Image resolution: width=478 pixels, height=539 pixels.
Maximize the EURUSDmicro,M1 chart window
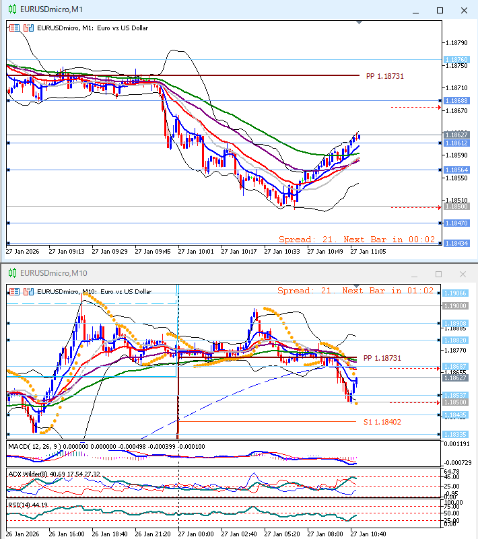click(x=440, y=10)
